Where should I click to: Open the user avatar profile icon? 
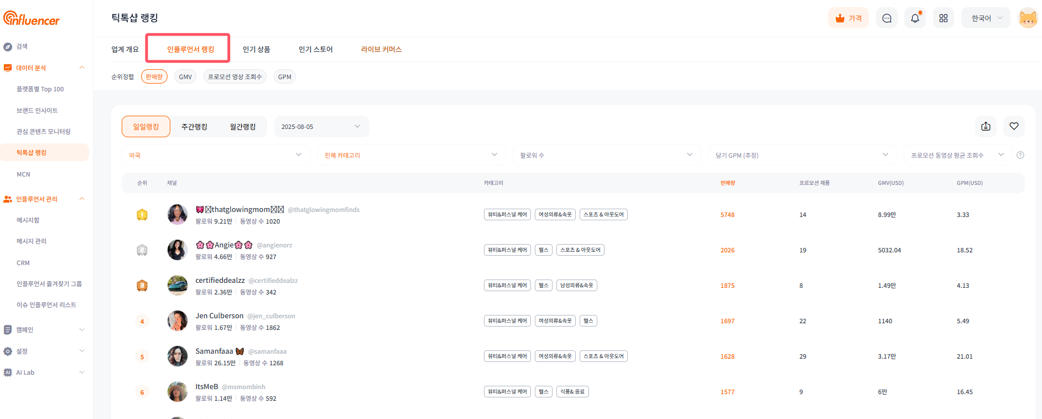(1028, 18)
